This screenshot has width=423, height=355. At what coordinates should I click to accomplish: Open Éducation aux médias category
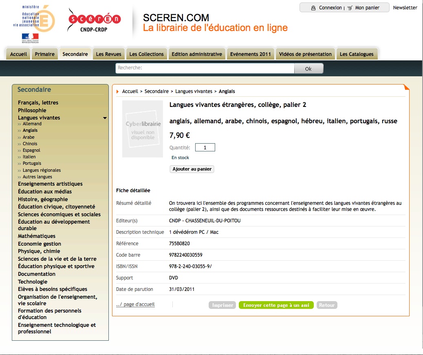45,191
